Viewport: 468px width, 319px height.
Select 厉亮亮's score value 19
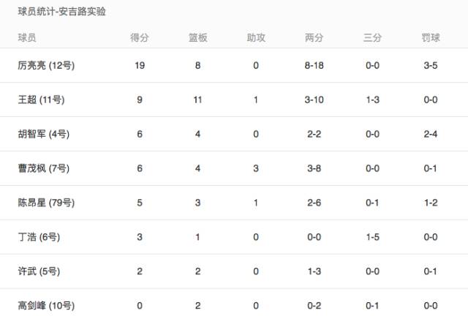pyautogui.click(x=139, y=66)
